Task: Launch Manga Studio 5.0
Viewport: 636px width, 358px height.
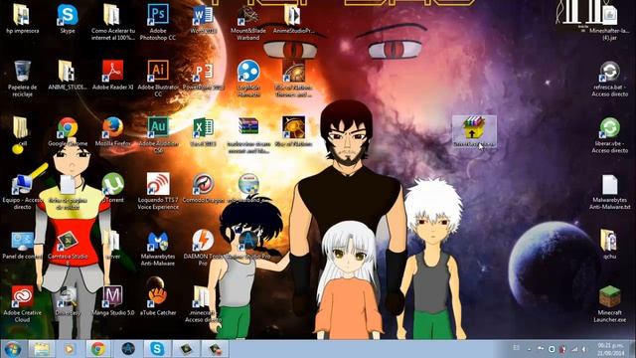Action: [x=112, y=301]
